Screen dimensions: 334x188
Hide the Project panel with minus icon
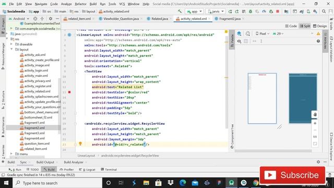point(57,19)
